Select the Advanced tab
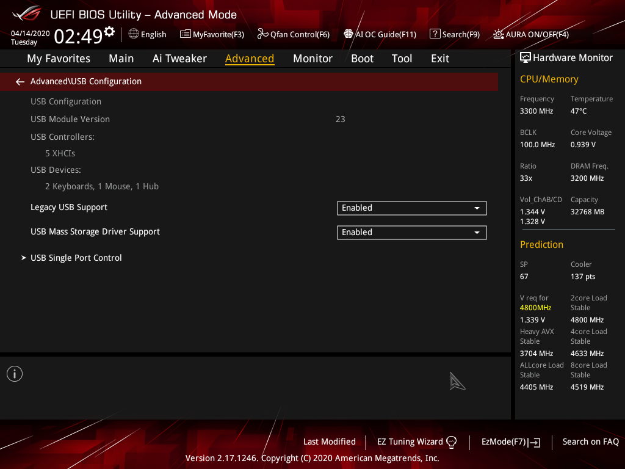 pyautogui.click(x=250, y=59)
